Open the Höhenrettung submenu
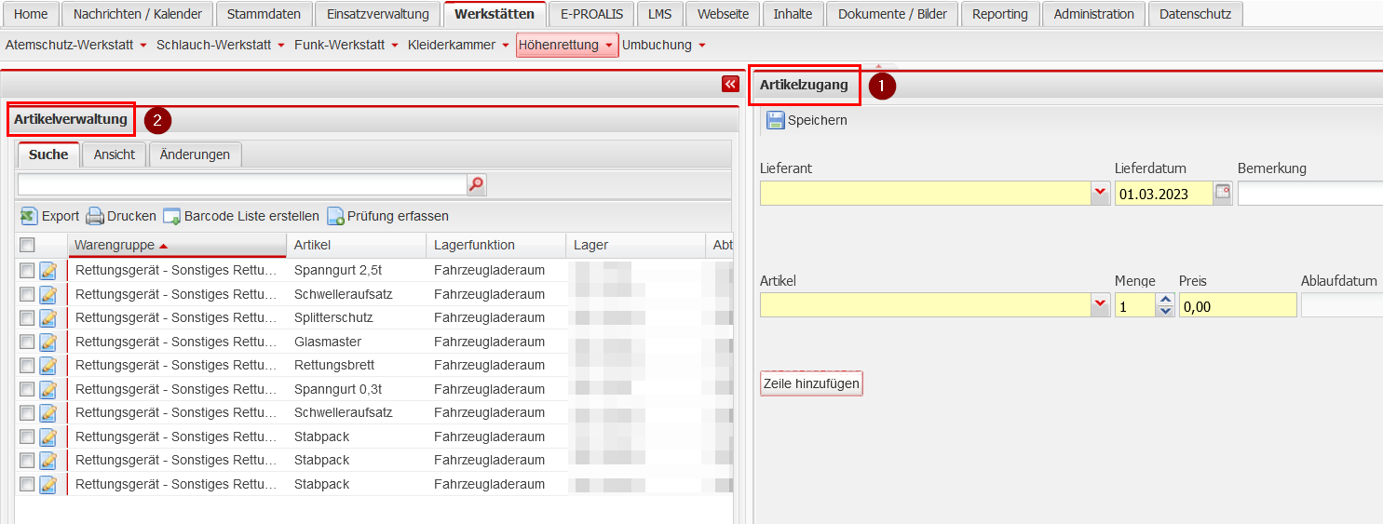 click(566, 45)
